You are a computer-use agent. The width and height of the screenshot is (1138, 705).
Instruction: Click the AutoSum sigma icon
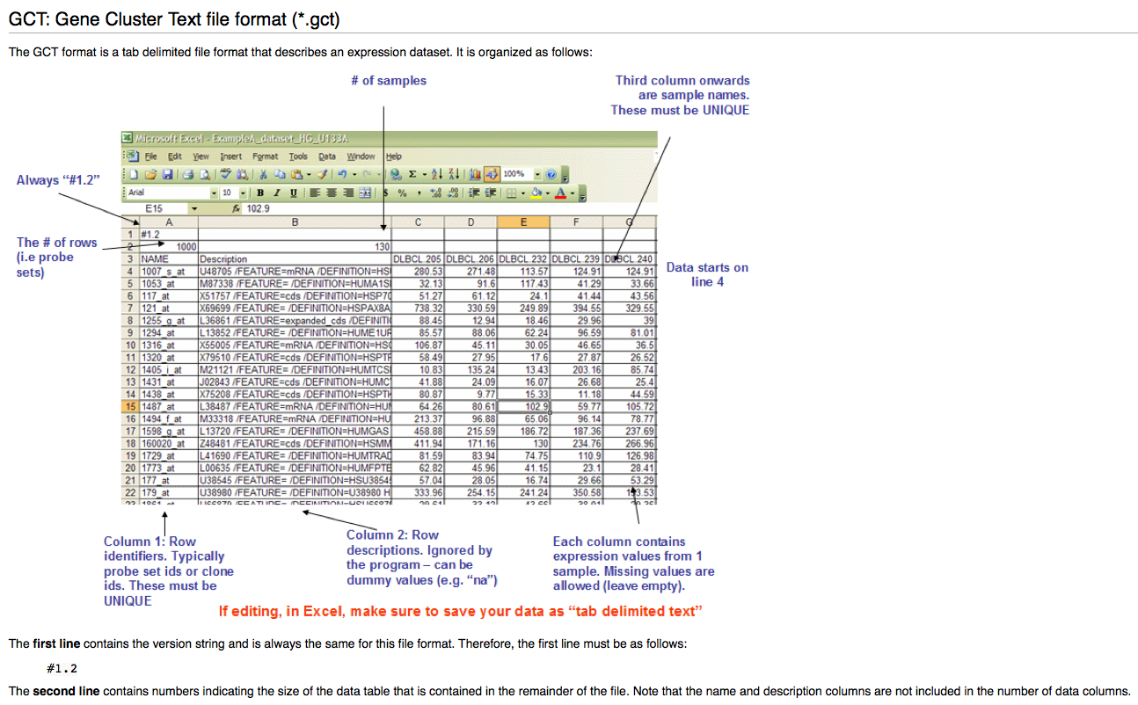[413, 174]
